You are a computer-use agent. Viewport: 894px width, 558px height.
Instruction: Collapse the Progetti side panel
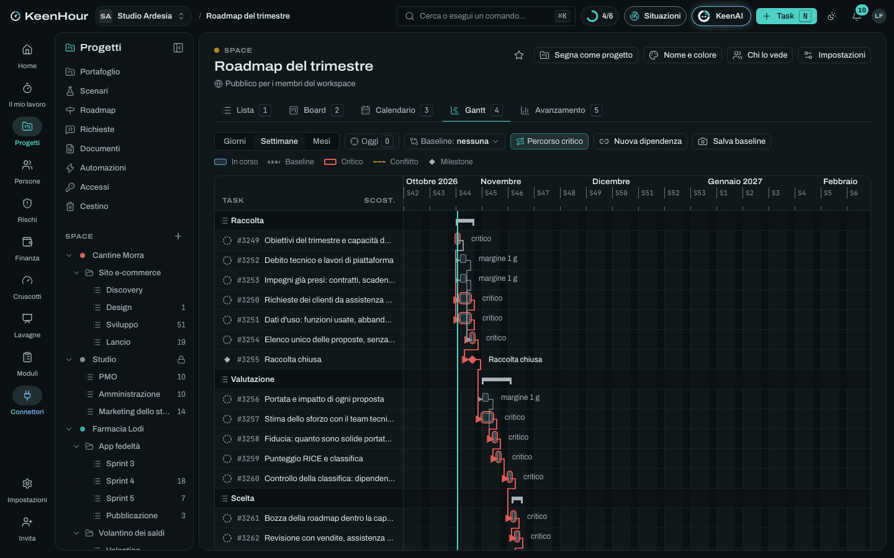click(x=178, y=48)
